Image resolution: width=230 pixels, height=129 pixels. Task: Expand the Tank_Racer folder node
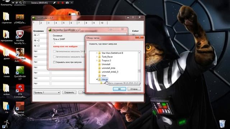97,57
